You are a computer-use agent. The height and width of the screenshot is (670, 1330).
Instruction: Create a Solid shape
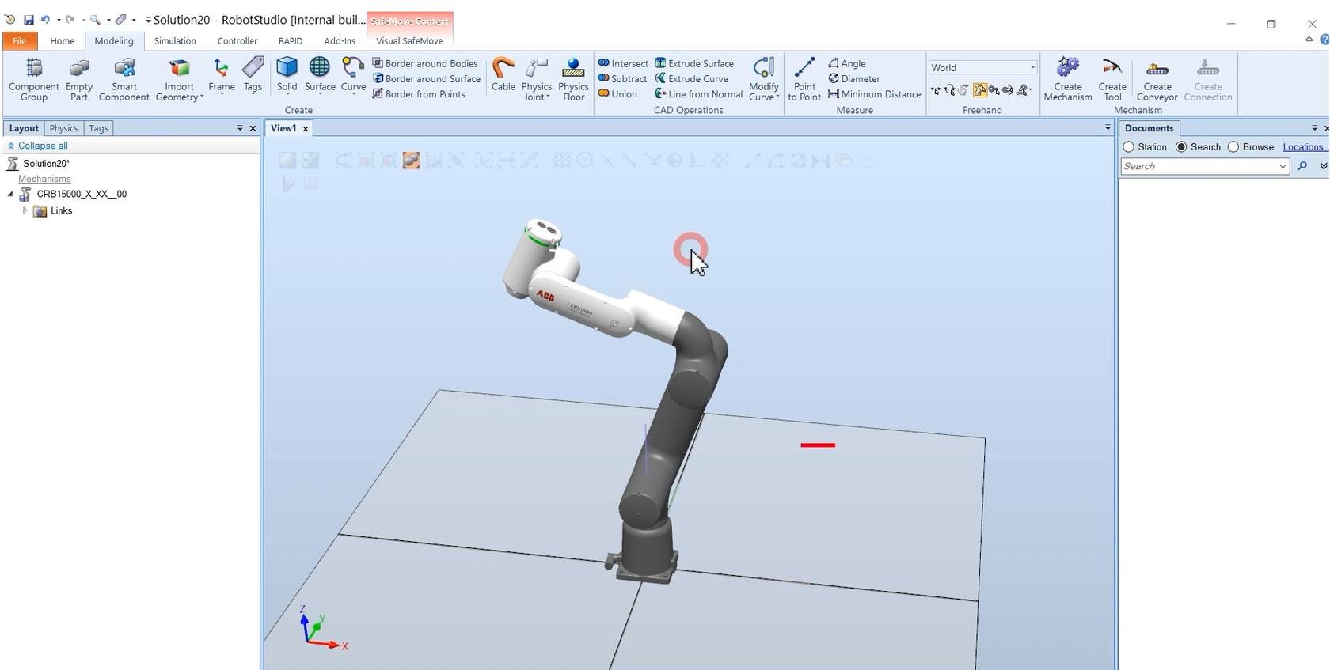point(287,76)
